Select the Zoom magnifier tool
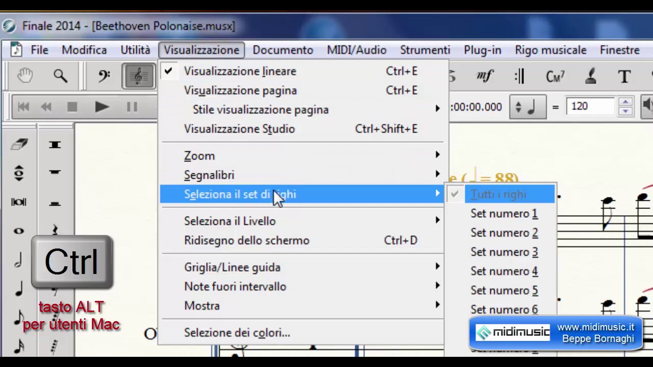This screenshot has width=653, height=367. pyautogui.click(x=60, y=76)
